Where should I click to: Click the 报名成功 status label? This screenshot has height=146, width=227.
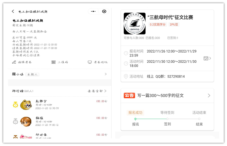click(x=135, y=113)
